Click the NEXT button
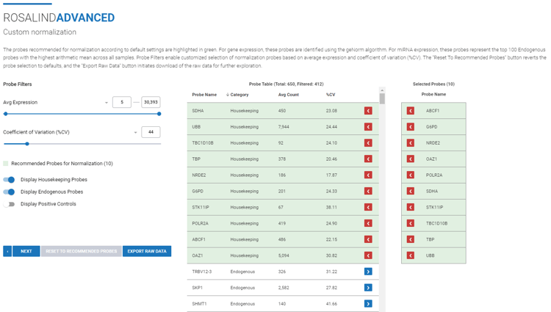The image size is (551, 312). [26, 251]
